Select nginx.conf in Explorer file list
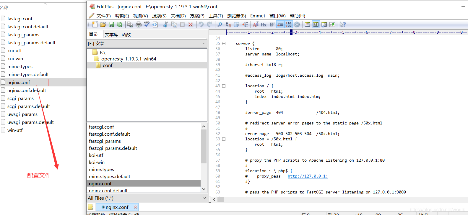The width and height of the screenshot is (468, 215). coord(19,83)
